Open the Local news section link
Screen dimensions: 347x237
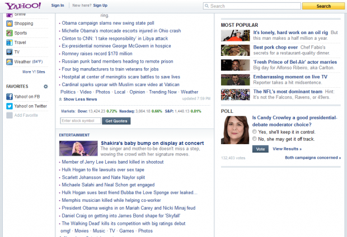(120, 92)
